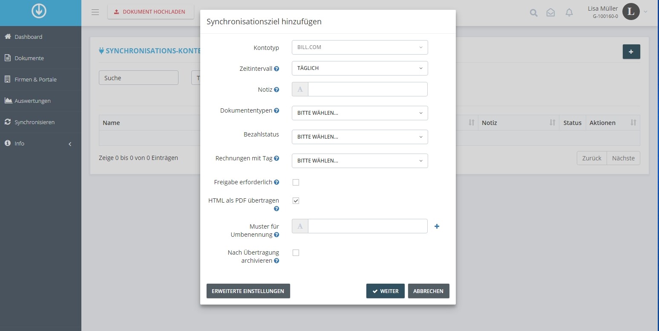This screenshot has height=331, width=659.
Task: Show help for HTML als PDF übertragen
Action: 276,209
